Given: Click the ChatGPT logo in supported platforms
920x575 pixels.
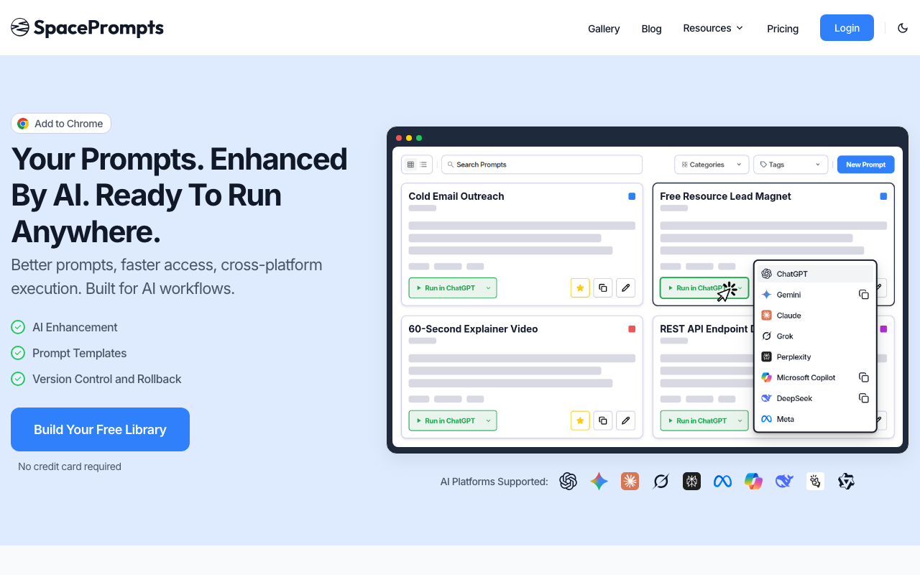Looking at the screenshot, I should pyautogui.click(x=568, y=482).
